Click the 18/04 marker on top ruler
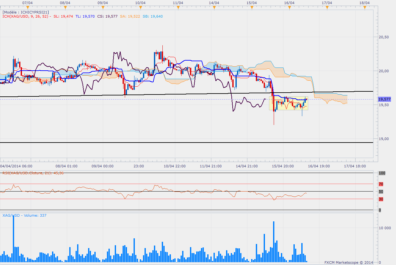 point(365,7)
